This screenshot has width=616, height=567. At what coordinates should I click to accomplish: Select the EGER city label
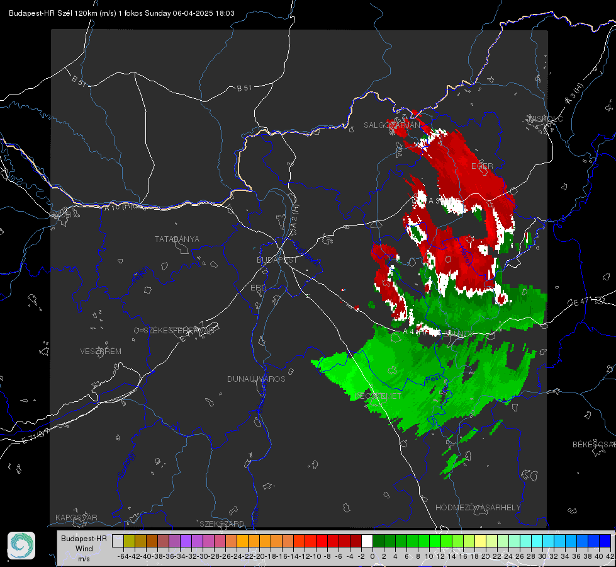(482, 166)
